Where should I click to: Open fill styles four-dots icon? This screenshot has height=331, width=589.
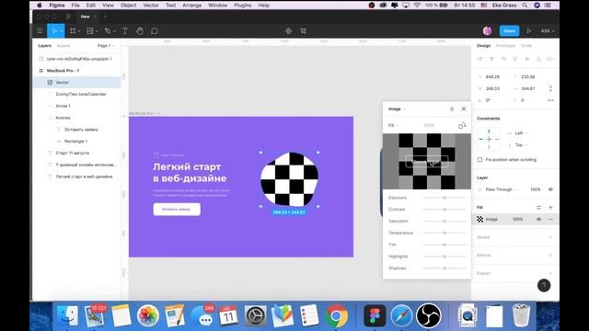click(538, 208)
